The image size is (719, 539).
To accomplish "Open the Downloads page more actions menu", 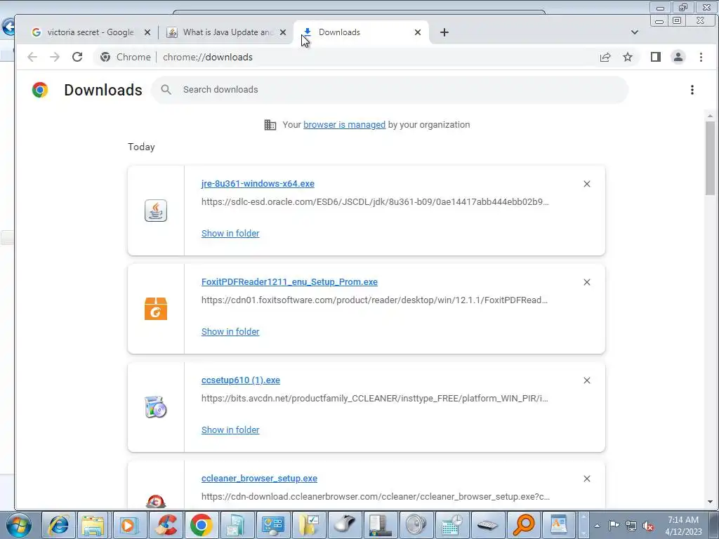I will pyautogui.click(x=692, y=90).
